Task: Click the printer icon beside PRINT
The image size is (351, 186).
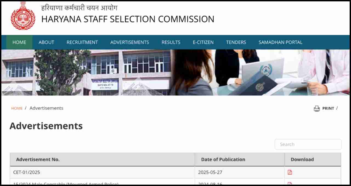Action: tap(317, 109)
